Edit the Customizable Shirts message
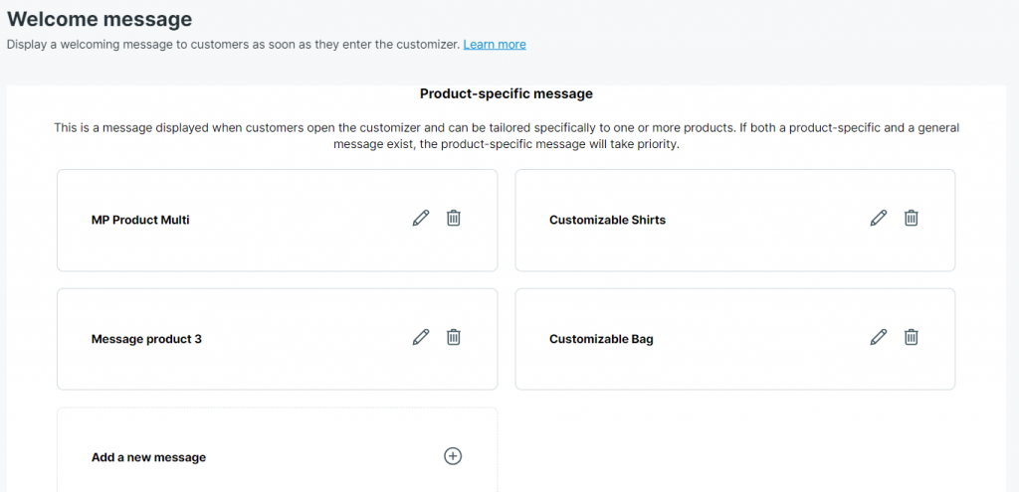This screenshot has height=492, width=1019. [x=879, y=218]
